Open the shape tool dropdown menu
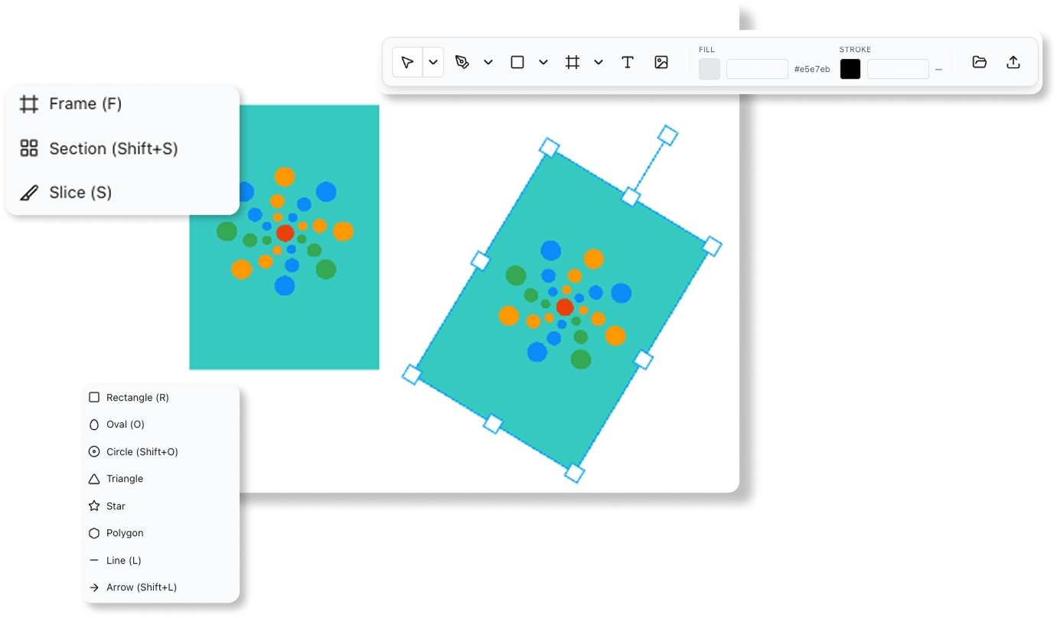The image size is (1057, 618). 543,62
